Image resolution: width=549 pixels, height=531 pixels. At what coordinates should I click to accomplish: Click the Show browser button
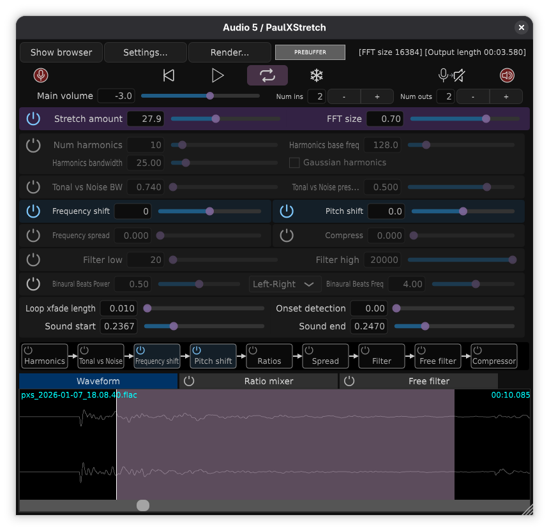point(61,52)
